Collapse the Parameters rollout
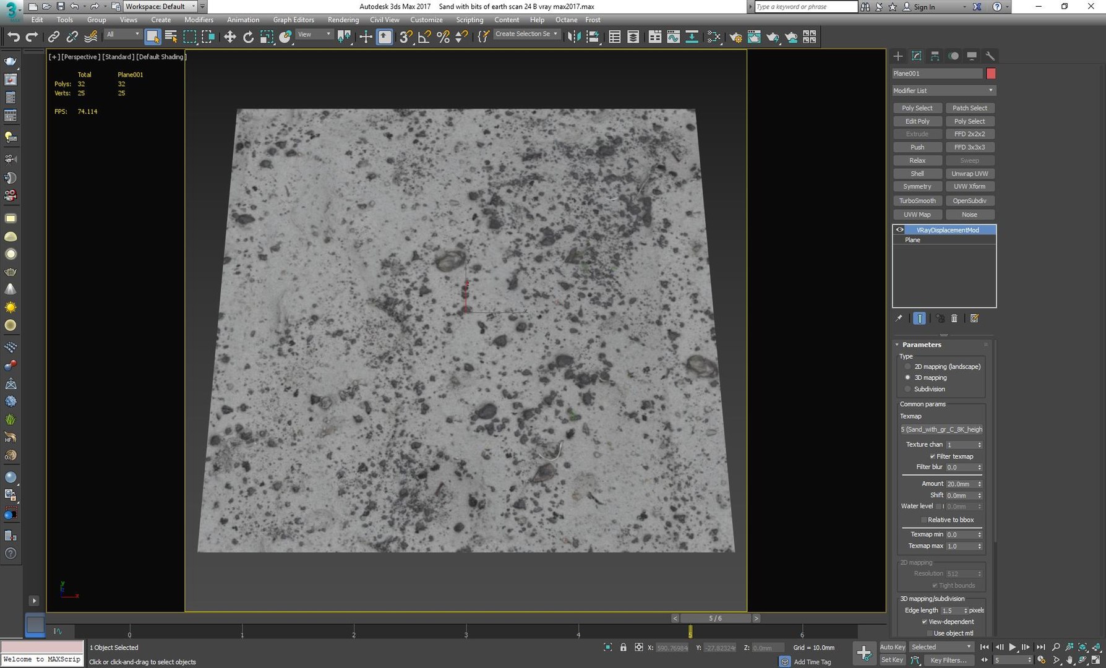The image size is (1106, 668). click(921, 345)
